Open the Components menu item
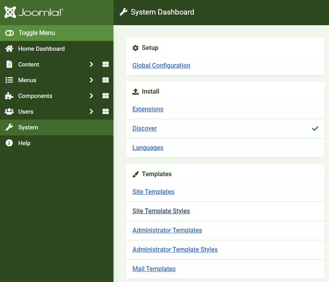This screenshot has height=282, width=329. click(35, 96)
